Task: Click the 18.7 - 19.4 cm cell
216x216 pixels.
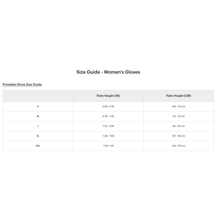Action: 178,136
